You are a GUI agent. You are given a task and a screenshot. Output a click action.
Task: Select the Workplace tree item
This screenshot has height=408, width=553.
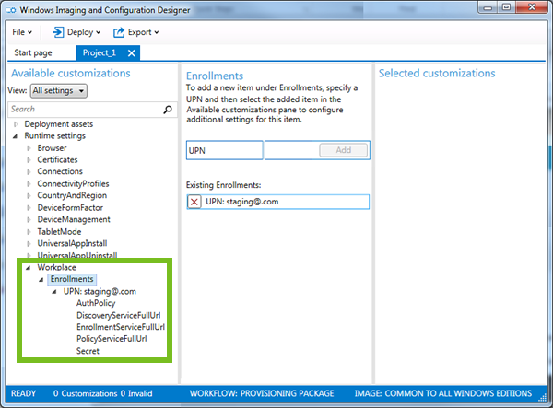56,268
